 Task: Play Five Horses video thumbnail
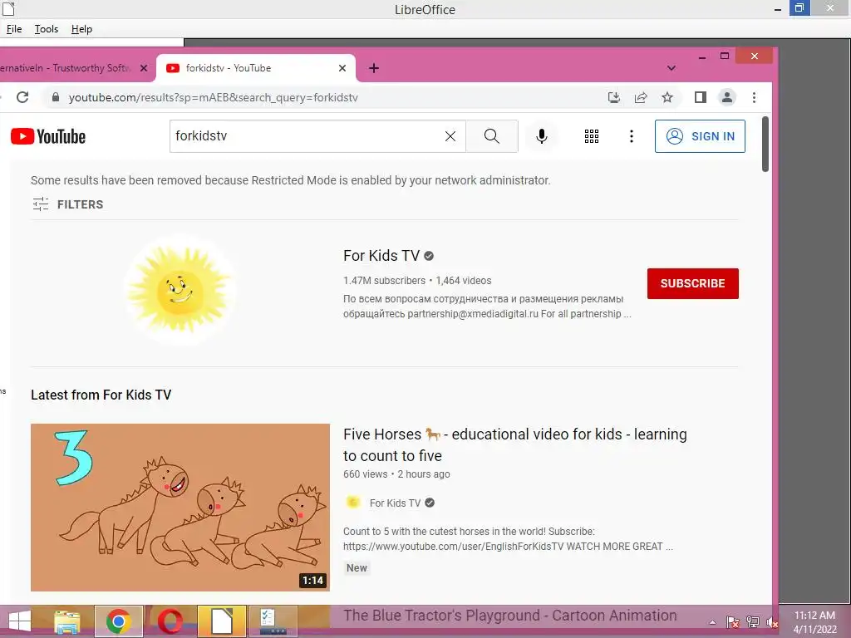pyautogui.click(x=180, y=508)
